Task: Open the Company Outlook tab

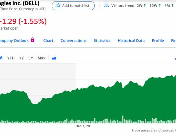Action: click(x=14, y=40)
